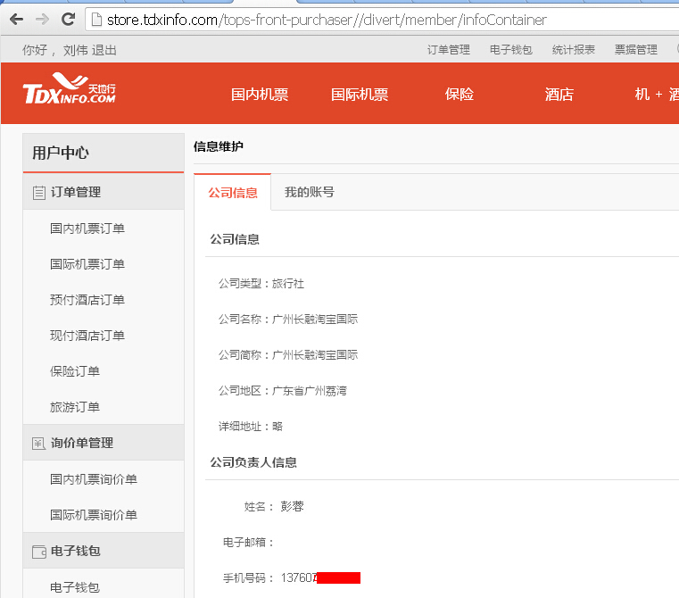Screen dimensions: 679x598
Task: Click the 电子钱包 sidebar wallet icon
Action: point(39,552)
